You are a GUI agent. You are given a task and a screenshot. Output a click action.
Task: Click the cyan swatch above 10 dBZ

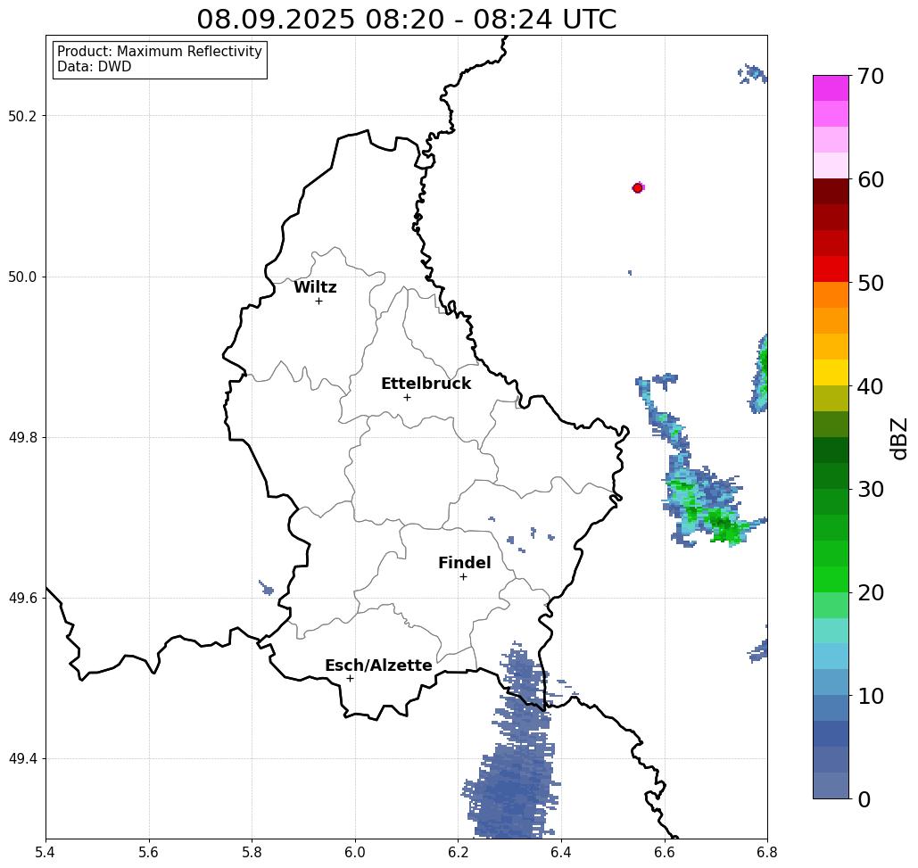831,657
